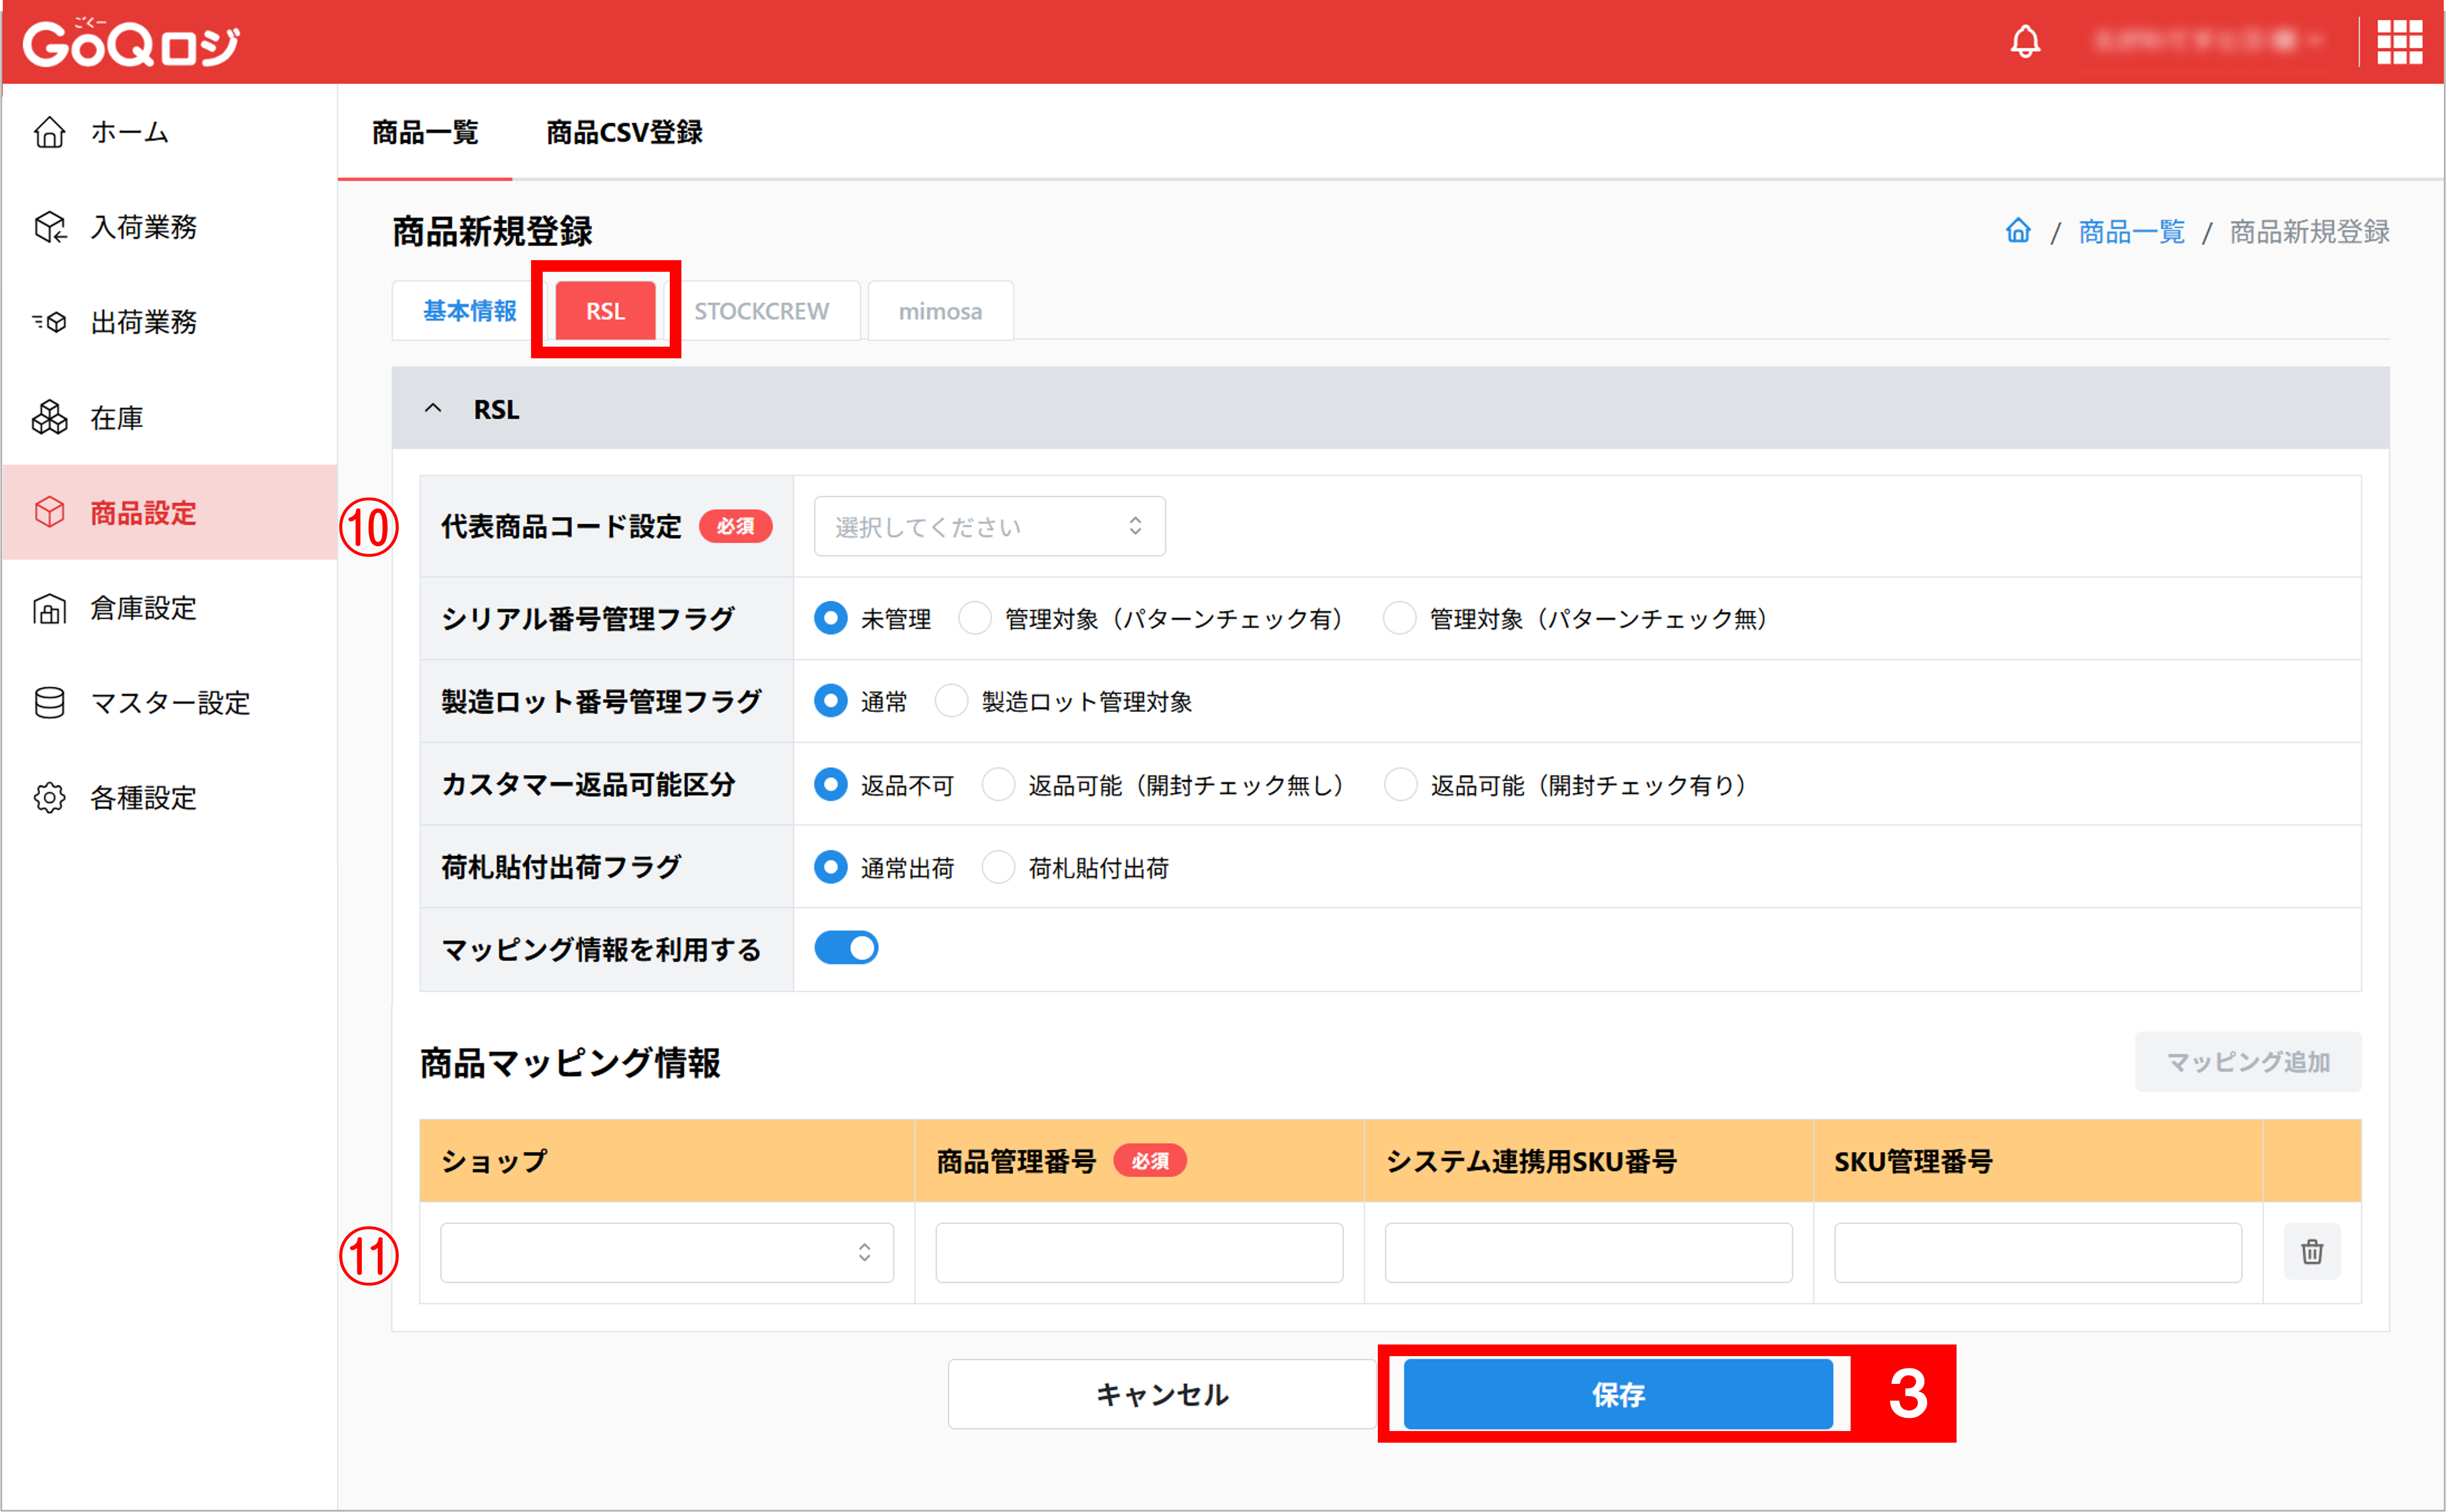Open 入荷業務 from sidebar
Image resolution: width=2446 pixels, height=1512 pixels.
coord(143,227)
